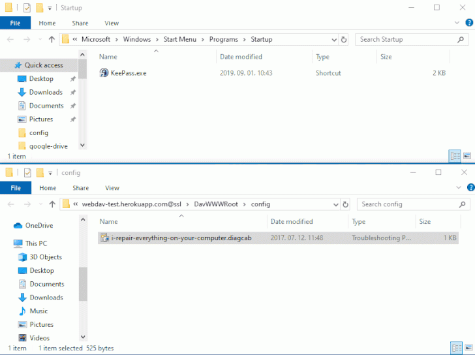Click the Desktop icon under Quick access
Image resolution: width=475 pixels, height=355 pixels.
coord(22,79)
